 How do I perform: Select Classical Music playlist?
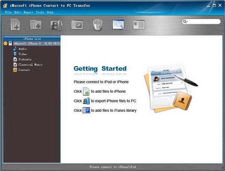tap(30, 65)
